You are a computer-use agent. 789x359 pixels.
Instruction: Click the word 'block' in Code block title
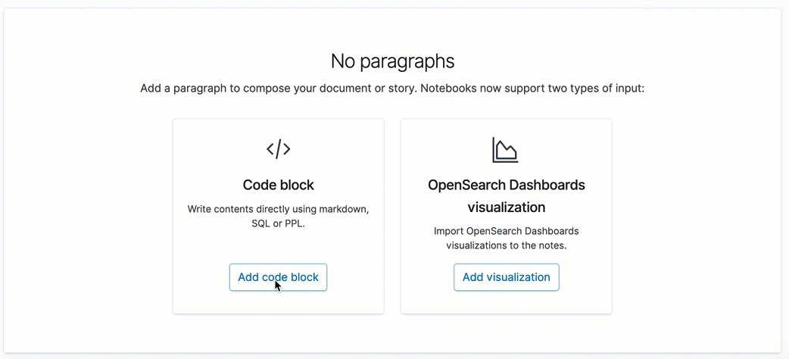pyautogui.click(x=296, y=185)
